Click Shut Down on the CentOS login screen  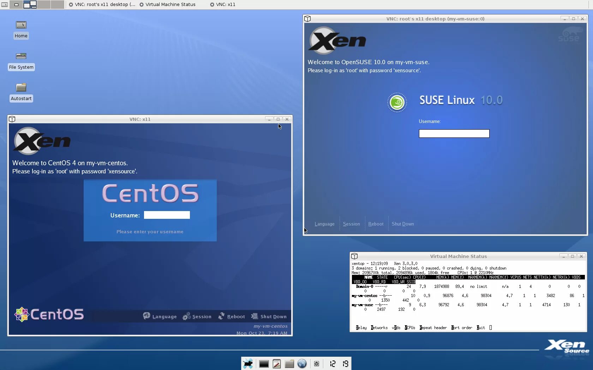(274, 317)
